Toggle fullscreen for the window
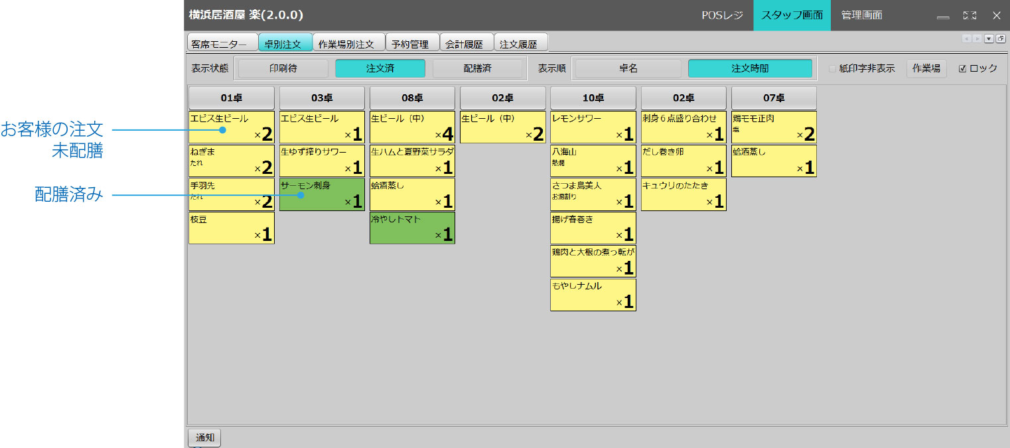The height and width of the screenshot is (448, 1010). (x=970, y=15)
